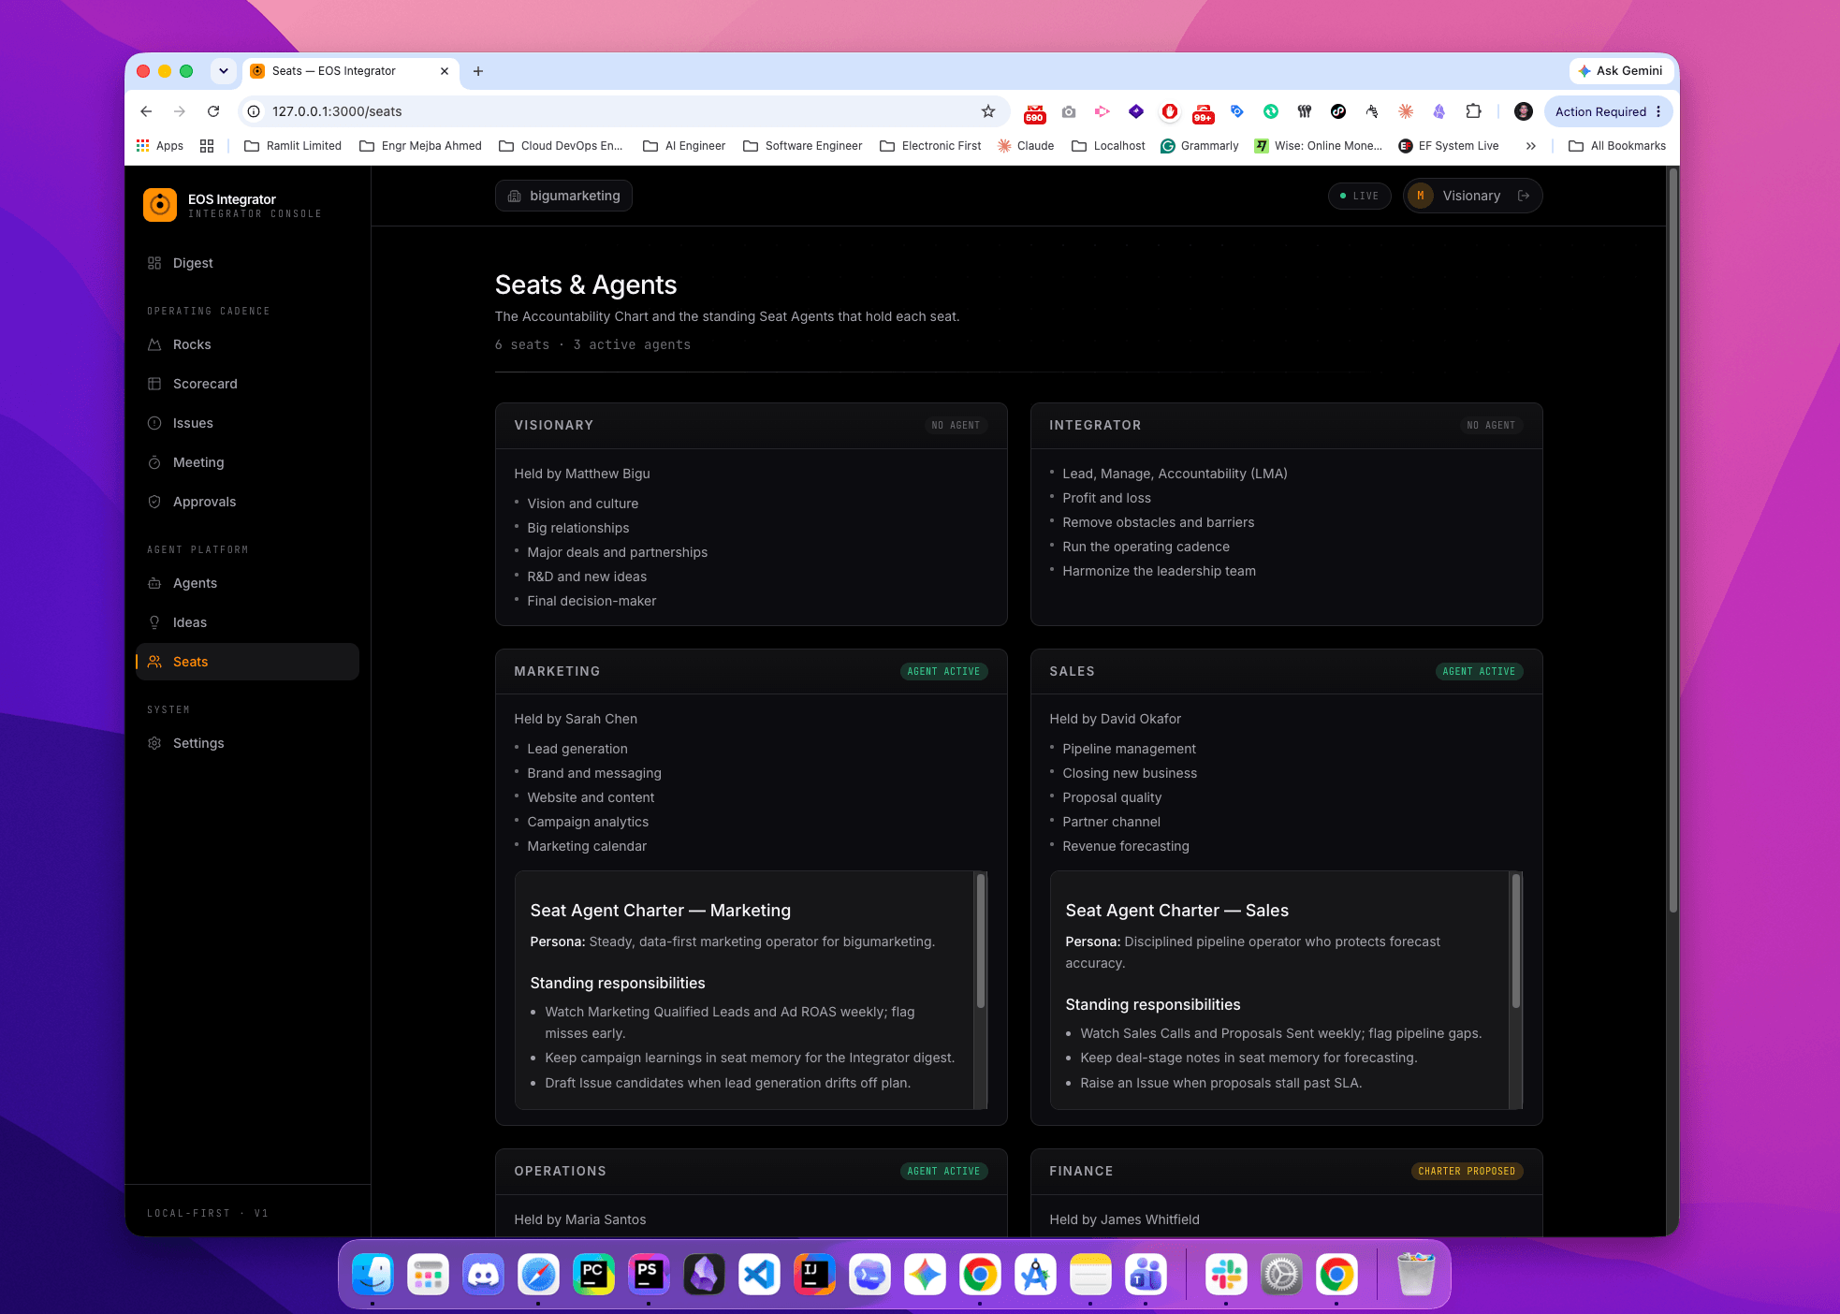Go to Scorecard page
This screenshot has height=1314, width=1840.
(247, 384)
